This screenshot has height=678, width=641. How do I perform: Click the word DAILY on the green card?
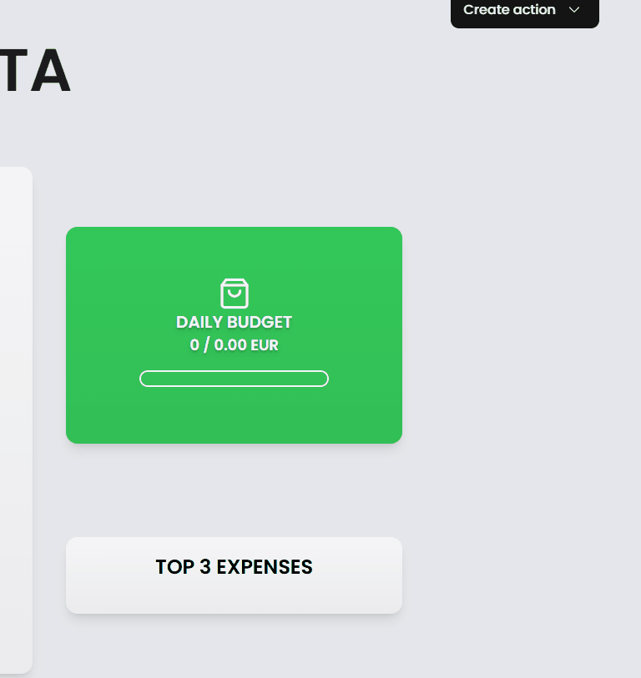point(199,322)
